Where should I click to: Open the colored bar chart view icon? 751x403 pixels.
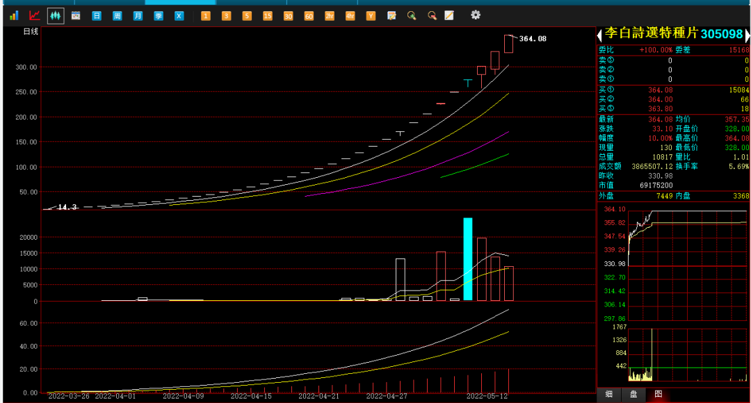tap(14, 16)
